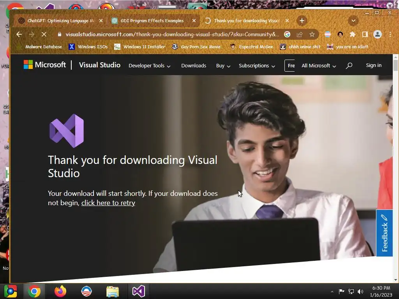Open the Chrome profile avatar

(377, 34)
